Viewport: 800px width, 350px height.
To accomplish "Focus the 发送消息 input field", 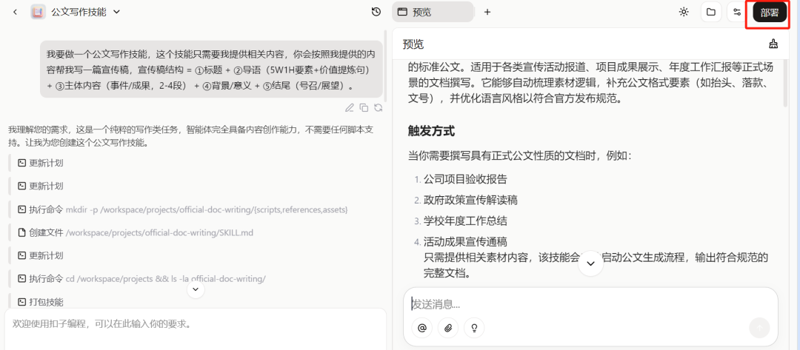I will click(x=590, y=305).
